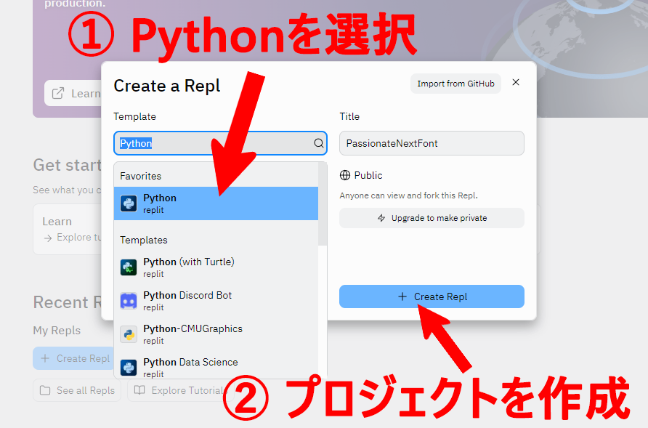Select the Python favorite template
Image resolution: width=648 pixels, height=428 pixels.
216,203
